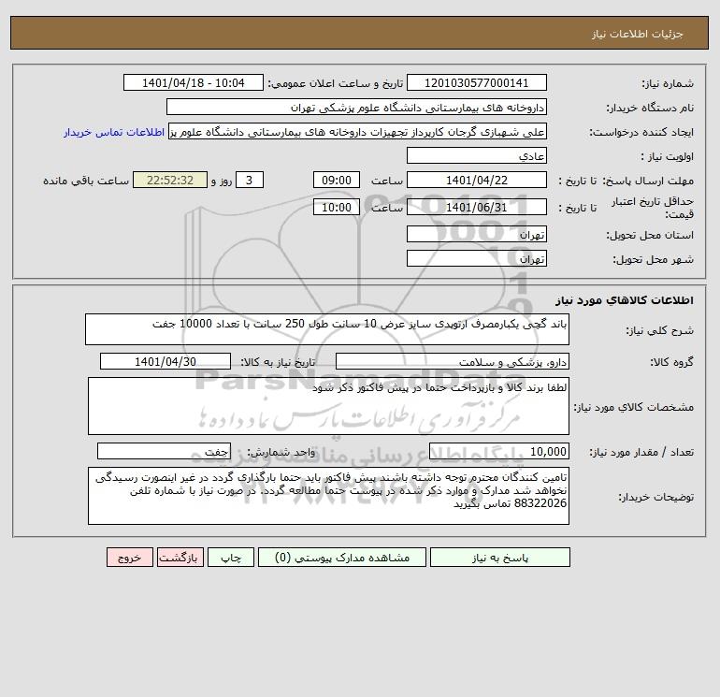Click 'مشخصات کالای مورد نیاز:' label
The image size is (720, 697).
pyautogui.click(x=634, y=407)
